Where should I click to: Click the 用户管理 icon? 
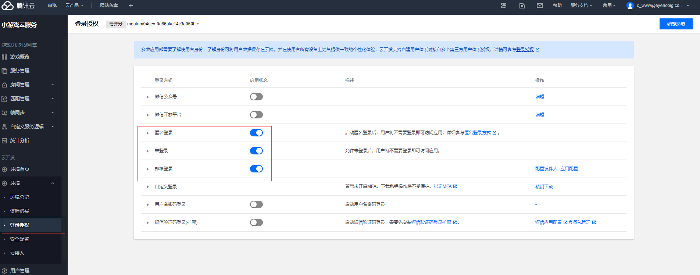[x=4, y=271]
